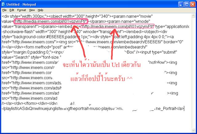Click text 'param name="wmode"'
The height and width of the screenshot is (134, 197).
(x=129, y=22)
